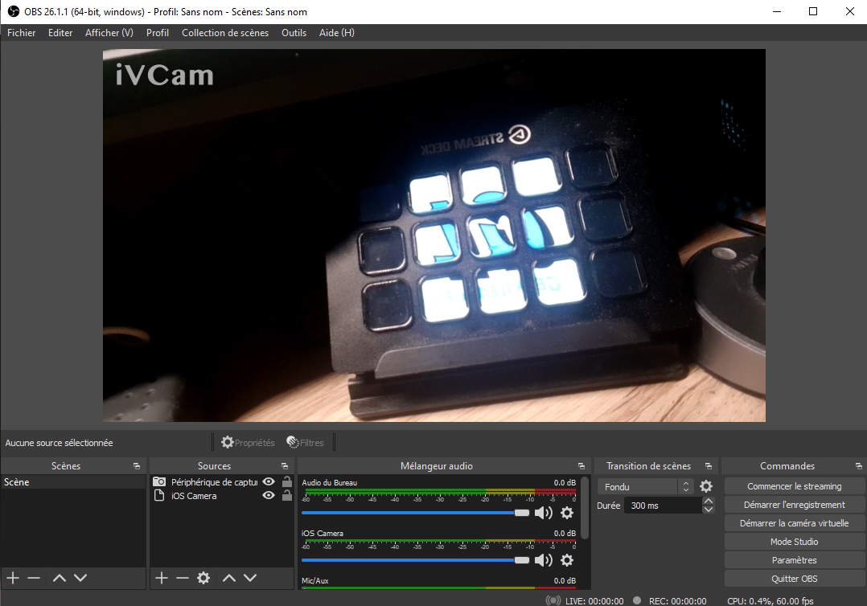Screen dimensions: 867x606
Task: Lock the iOS Camera source
Action: (287, 496)
